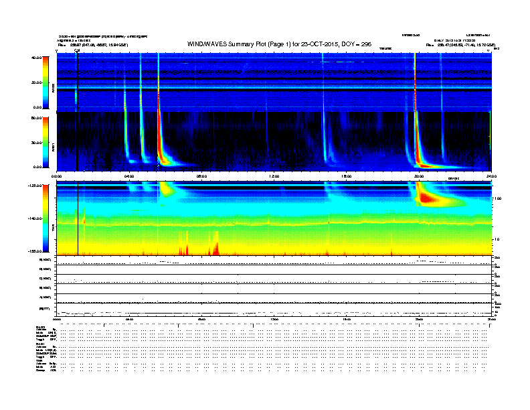
Task: Click the 60.00 label on RAD1 scale
Action: (36, 118)
